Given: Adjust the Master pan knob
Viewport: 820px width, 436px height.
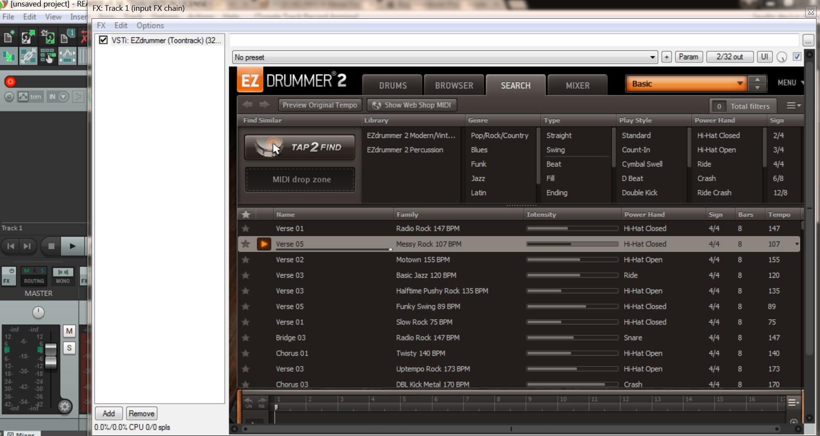Looking at the screenshot, I should coord(38,312).
